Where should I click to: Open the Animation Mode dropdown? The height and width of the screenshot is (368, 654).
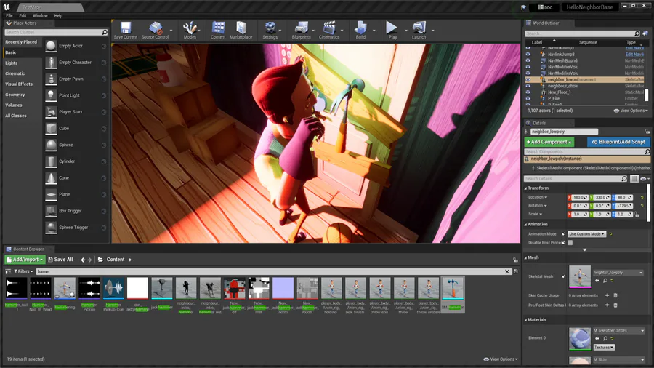pos(586,234)
